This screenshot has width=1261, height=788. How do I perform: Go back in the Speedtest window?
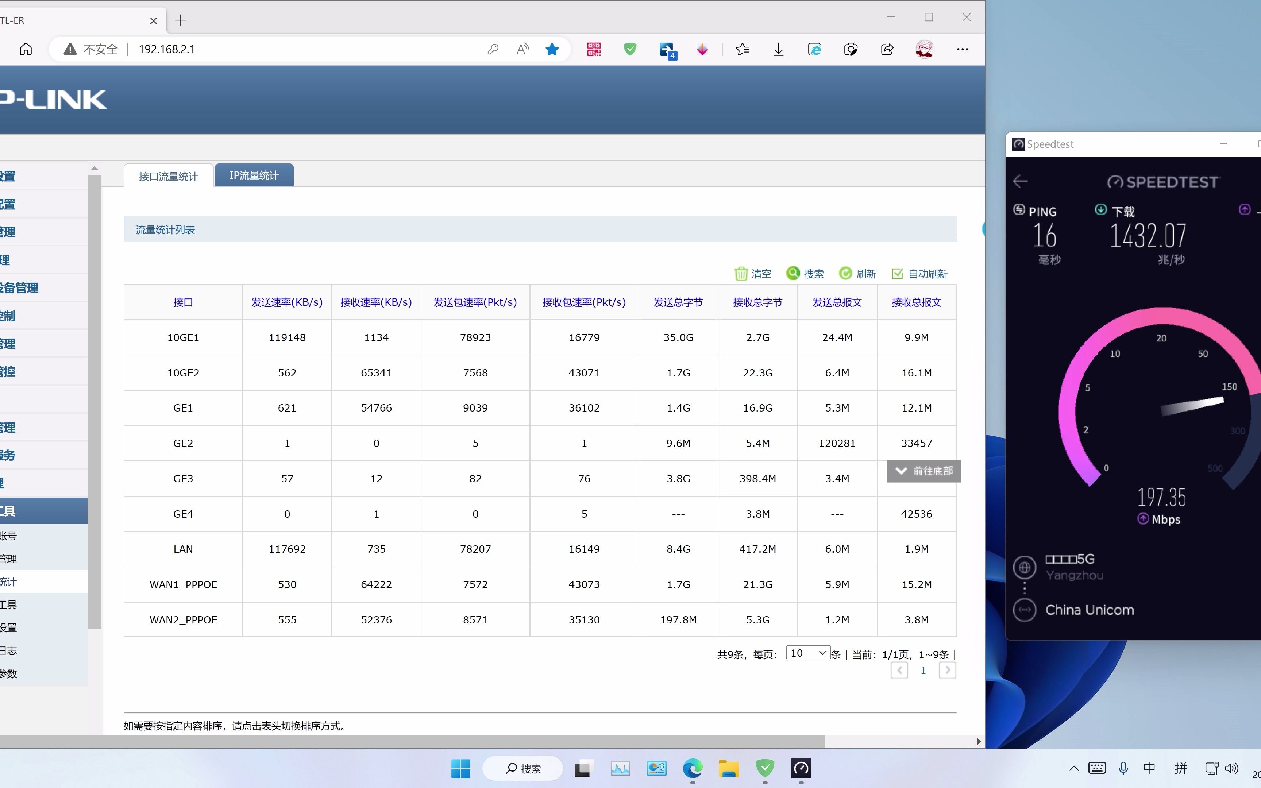pos(1020,181)
